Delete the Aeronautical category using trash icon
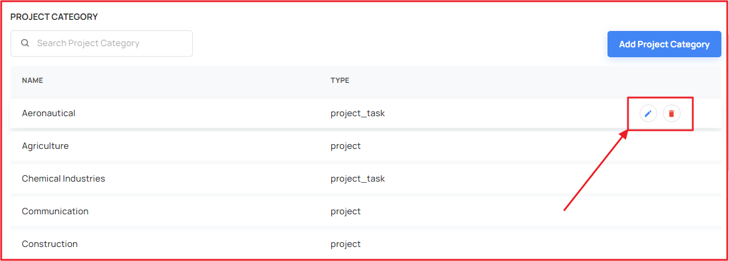This screenshot has width=729, height=261. click(x=671, y=113)
